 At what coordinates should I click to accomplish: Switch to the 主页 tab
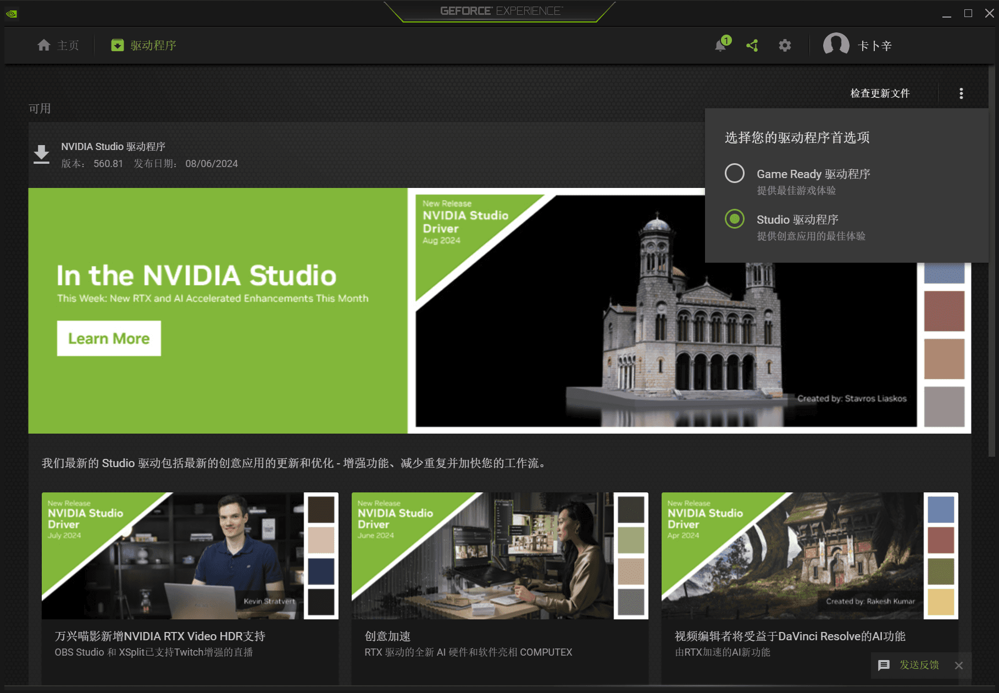(x=58, y=45)
